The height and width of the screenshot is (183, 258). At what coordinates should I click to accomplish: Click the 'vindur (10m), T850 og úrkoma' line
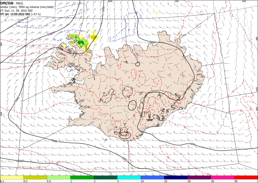coord(27,7)
